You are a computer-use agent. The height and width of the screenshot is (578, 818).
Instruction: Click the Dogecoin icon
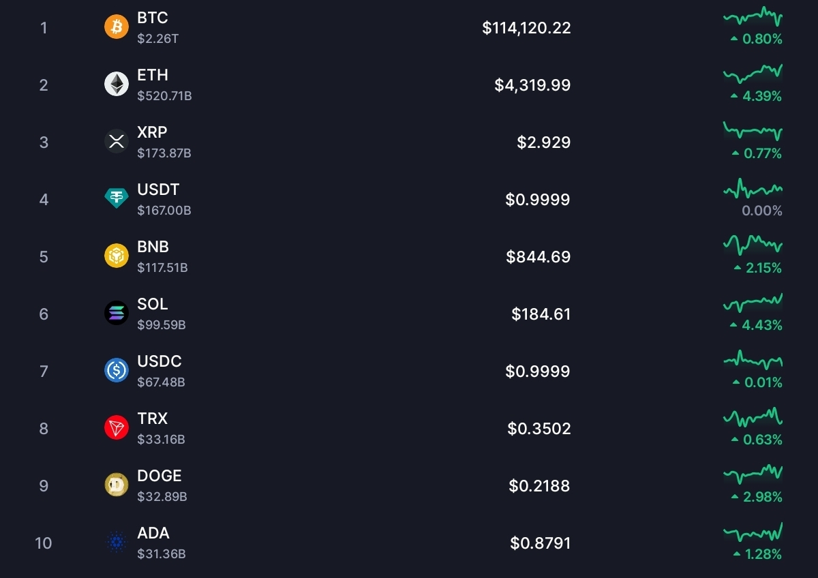[x=116, y=485]
